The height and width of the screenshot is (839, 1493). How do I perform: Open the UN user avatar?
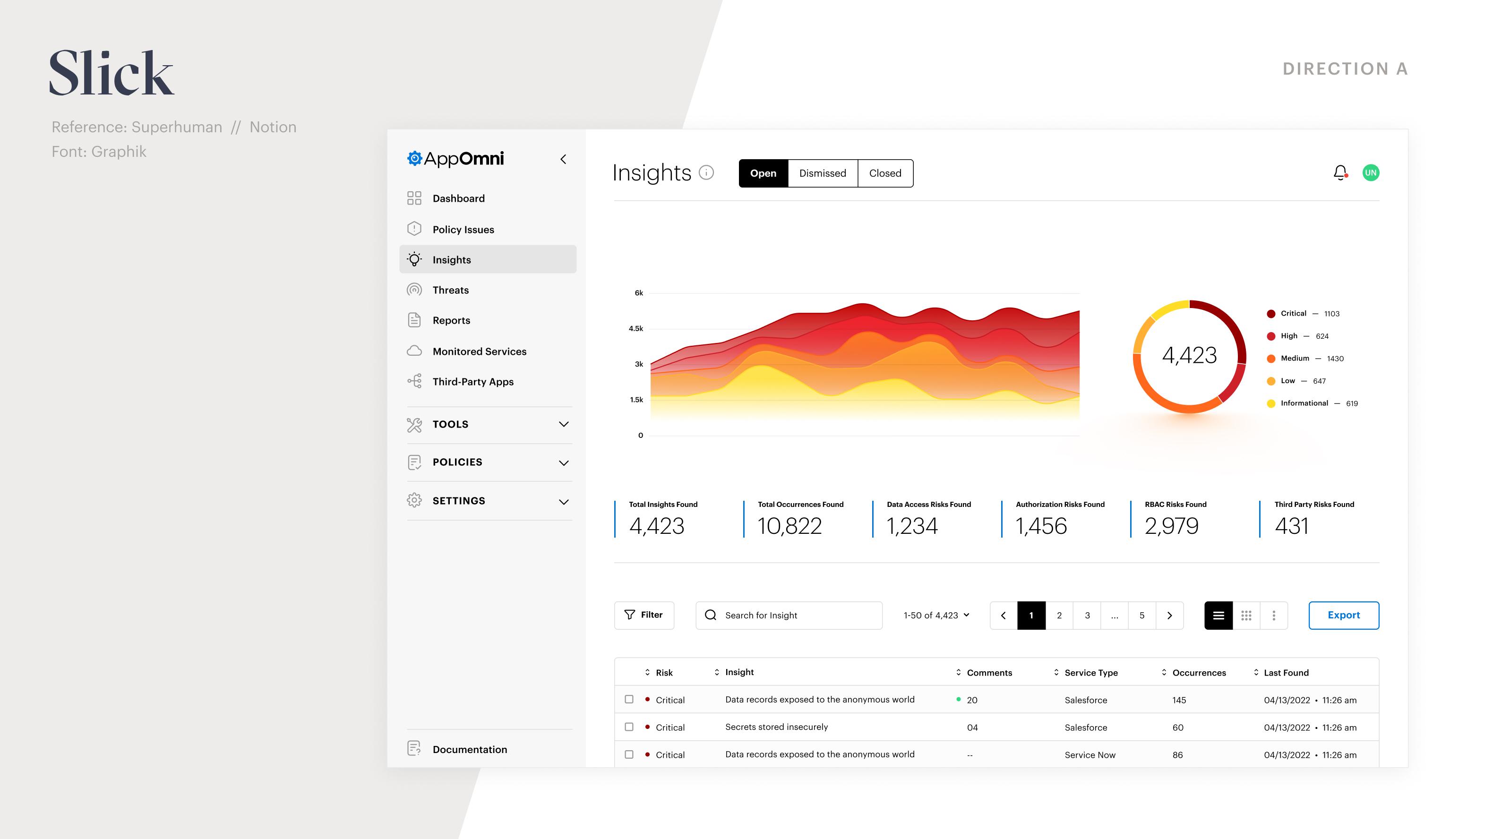[x=1370, y=173]
